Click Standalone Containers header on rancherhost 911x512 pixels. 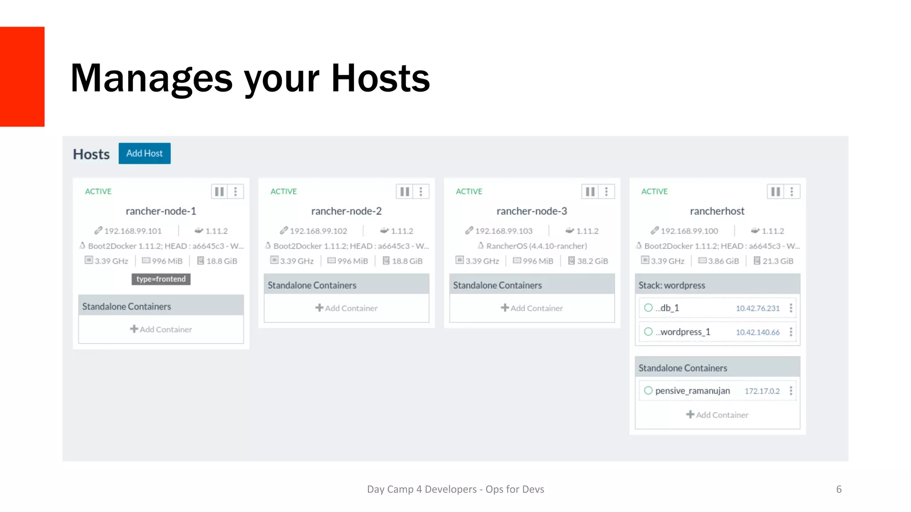coord(717,368)
